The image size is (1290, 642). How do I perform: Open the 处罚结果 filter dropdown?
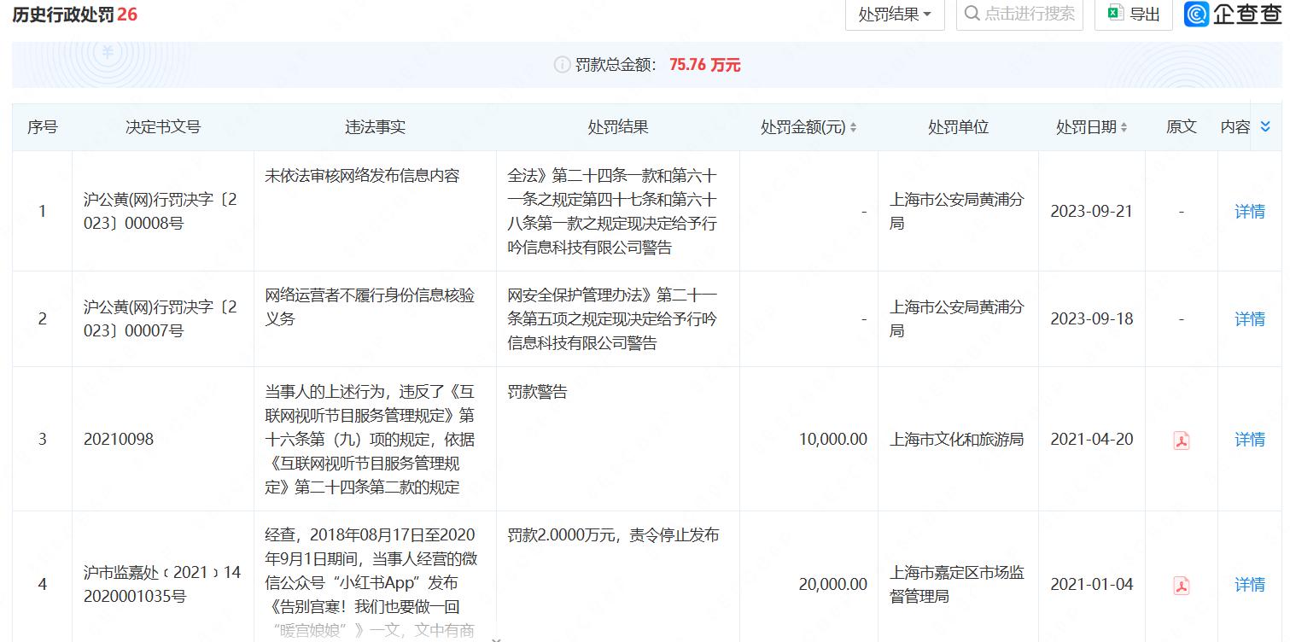pos(894,15)
